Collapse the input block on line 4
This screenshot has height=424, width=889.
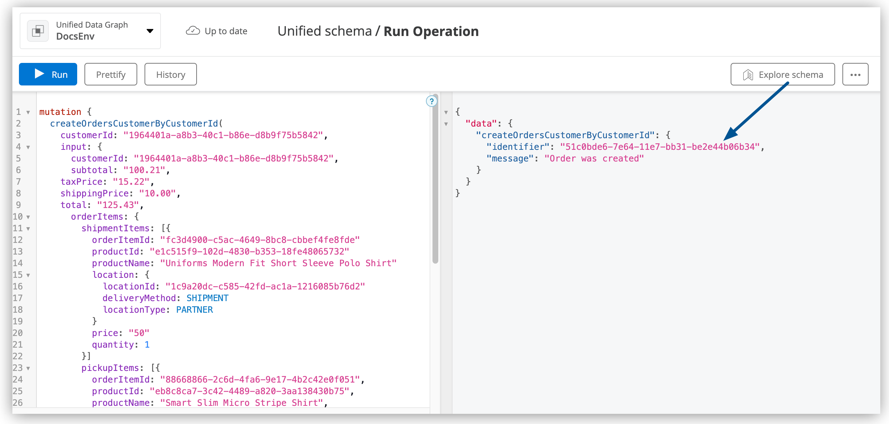[28, 147]
